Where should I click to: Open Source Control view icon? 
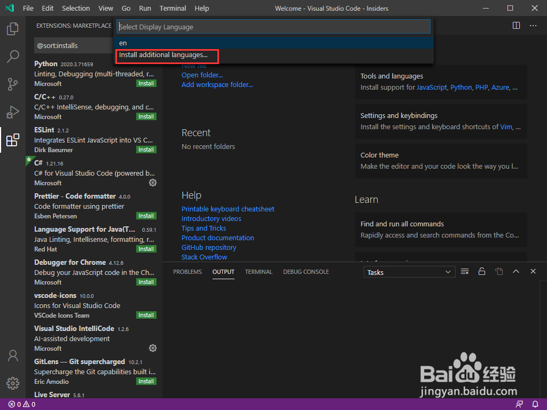pos(13,84)
